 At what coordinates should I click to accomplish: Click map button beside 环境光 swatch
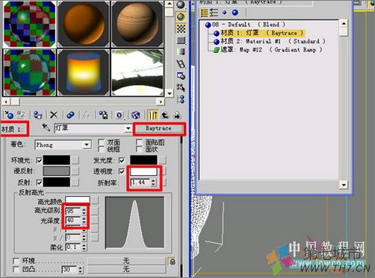tap(75, 160)
